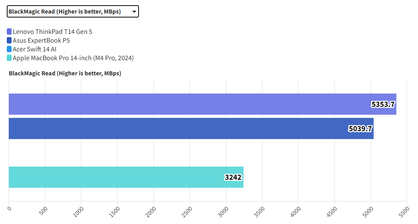
Task: Click the dropdown arrow beside BlackMagic Read
Action: [x=134, y=12]
